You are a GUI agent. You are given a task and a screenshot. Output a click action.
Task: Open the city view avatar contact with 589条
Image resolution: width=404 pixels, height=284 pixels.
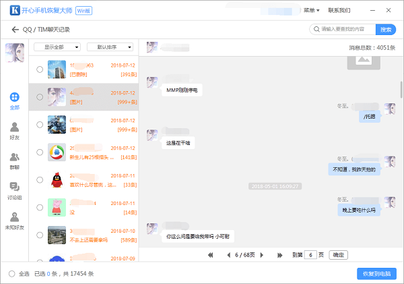(x=57, y=235)
